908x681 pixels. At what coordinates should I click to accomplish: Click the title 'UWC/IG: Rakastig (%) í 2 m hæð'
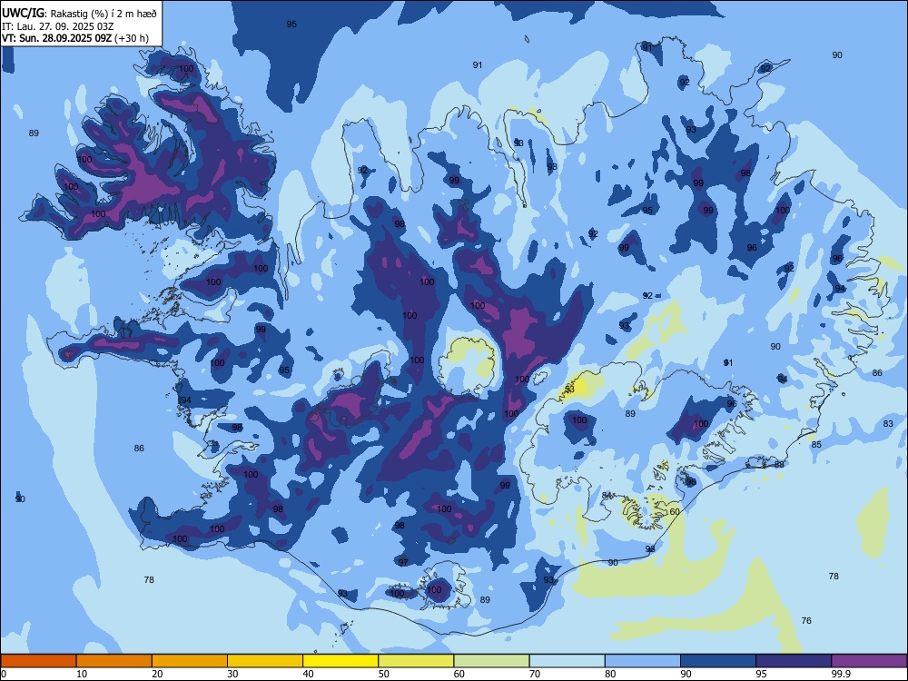coord(79,14)
